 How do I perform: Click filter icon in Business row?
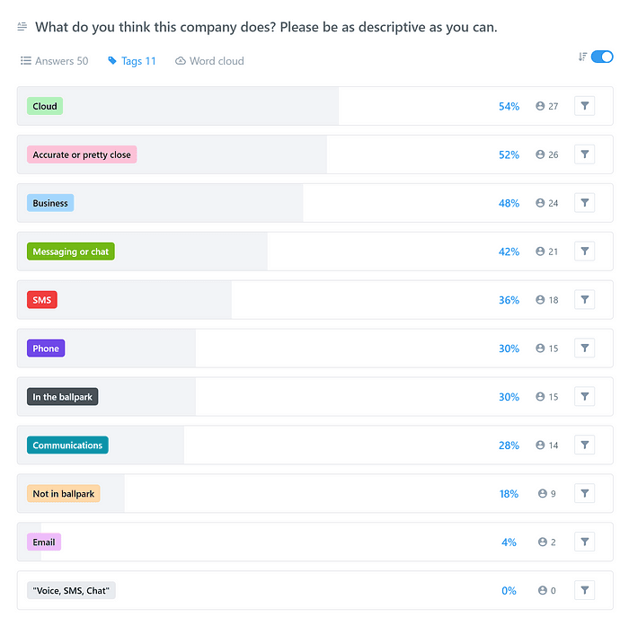584,203
